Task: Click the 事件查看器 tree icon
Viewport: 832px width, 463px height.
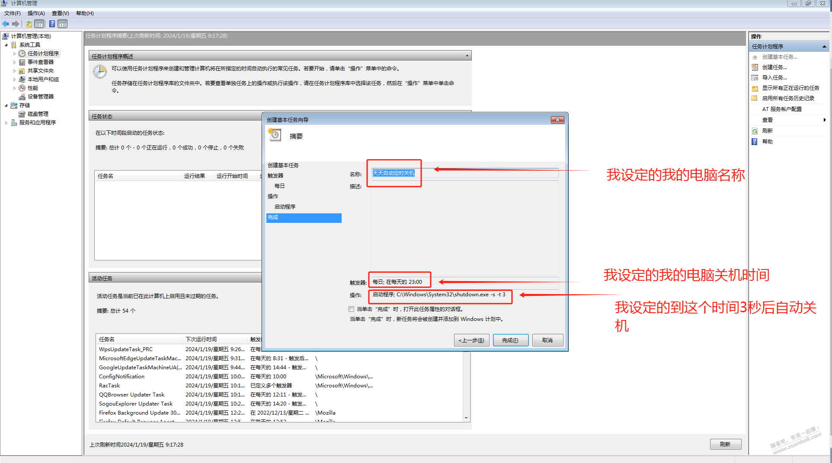Action: tap(22, 62)
